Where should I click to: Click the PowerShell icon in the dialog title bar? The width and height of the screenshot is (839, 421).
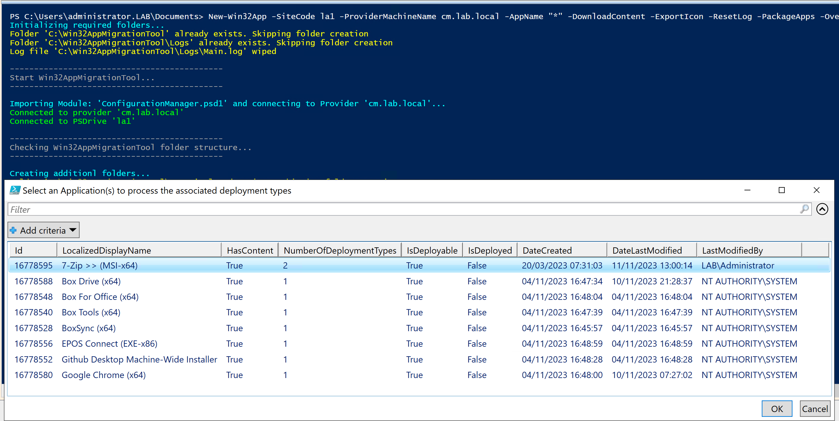14,190
